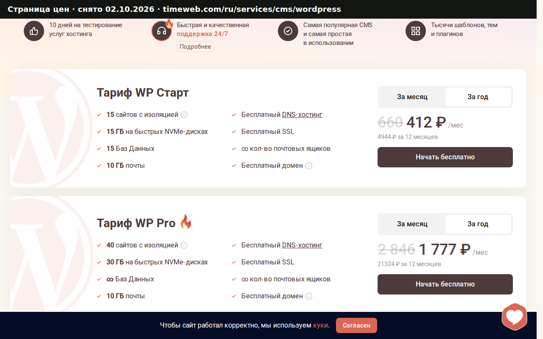Click the 21324 ₽ за 12 месяцев text
This screenshot has width=543, height=339.
point(409,264)
